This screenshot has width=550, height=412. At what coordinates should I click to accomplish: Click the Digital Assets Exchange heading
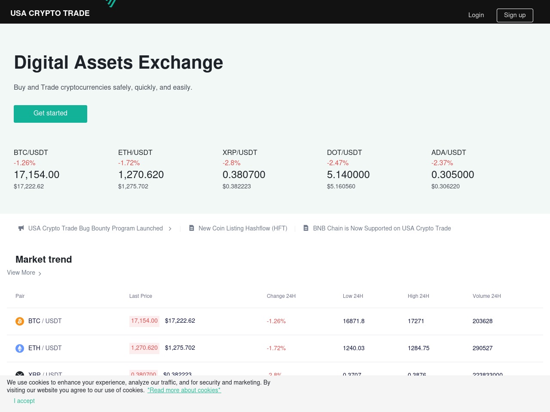119,63
